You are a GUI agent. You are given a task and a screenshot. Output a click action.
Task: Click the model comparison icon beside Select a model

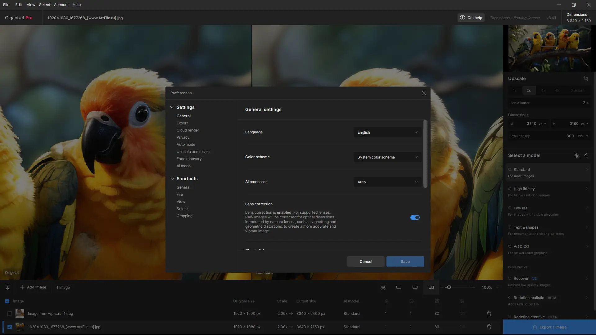click(576, 155)
